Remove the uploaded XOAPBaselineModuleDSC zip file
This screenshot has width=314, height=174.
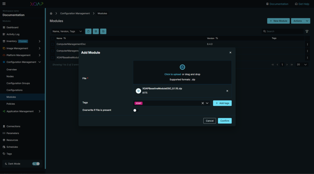tap(227, 91)
